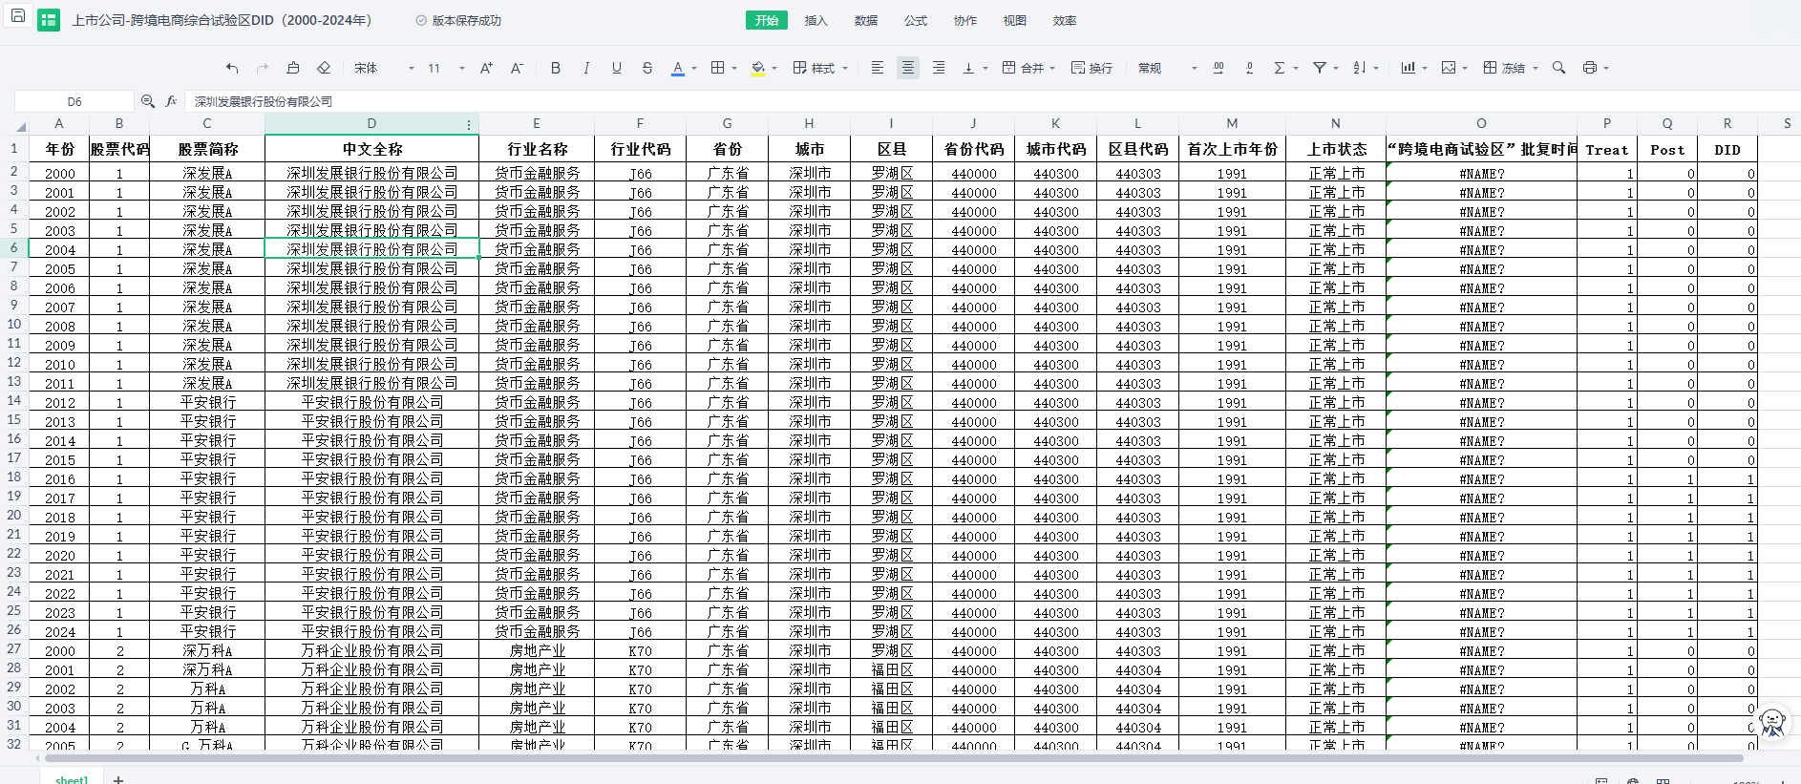Apply yellow fill color bucket
Image resolution: width=1801 pixels, height=784 pixels.
(x=758, y=68)
